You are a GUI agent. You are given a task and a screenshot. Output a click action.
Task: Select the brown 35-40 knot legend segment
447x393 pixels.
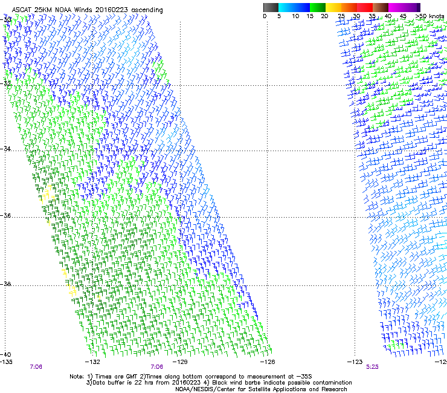click(381, 7)
